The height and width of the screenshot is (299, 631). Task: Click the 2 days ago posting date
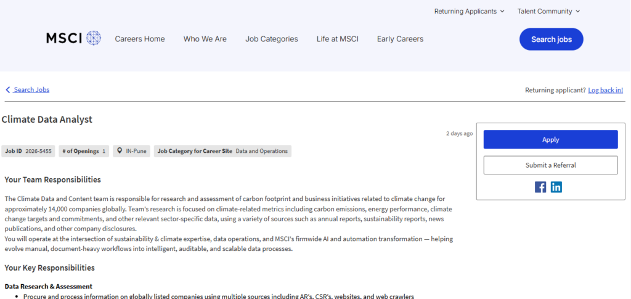point(459,134)
